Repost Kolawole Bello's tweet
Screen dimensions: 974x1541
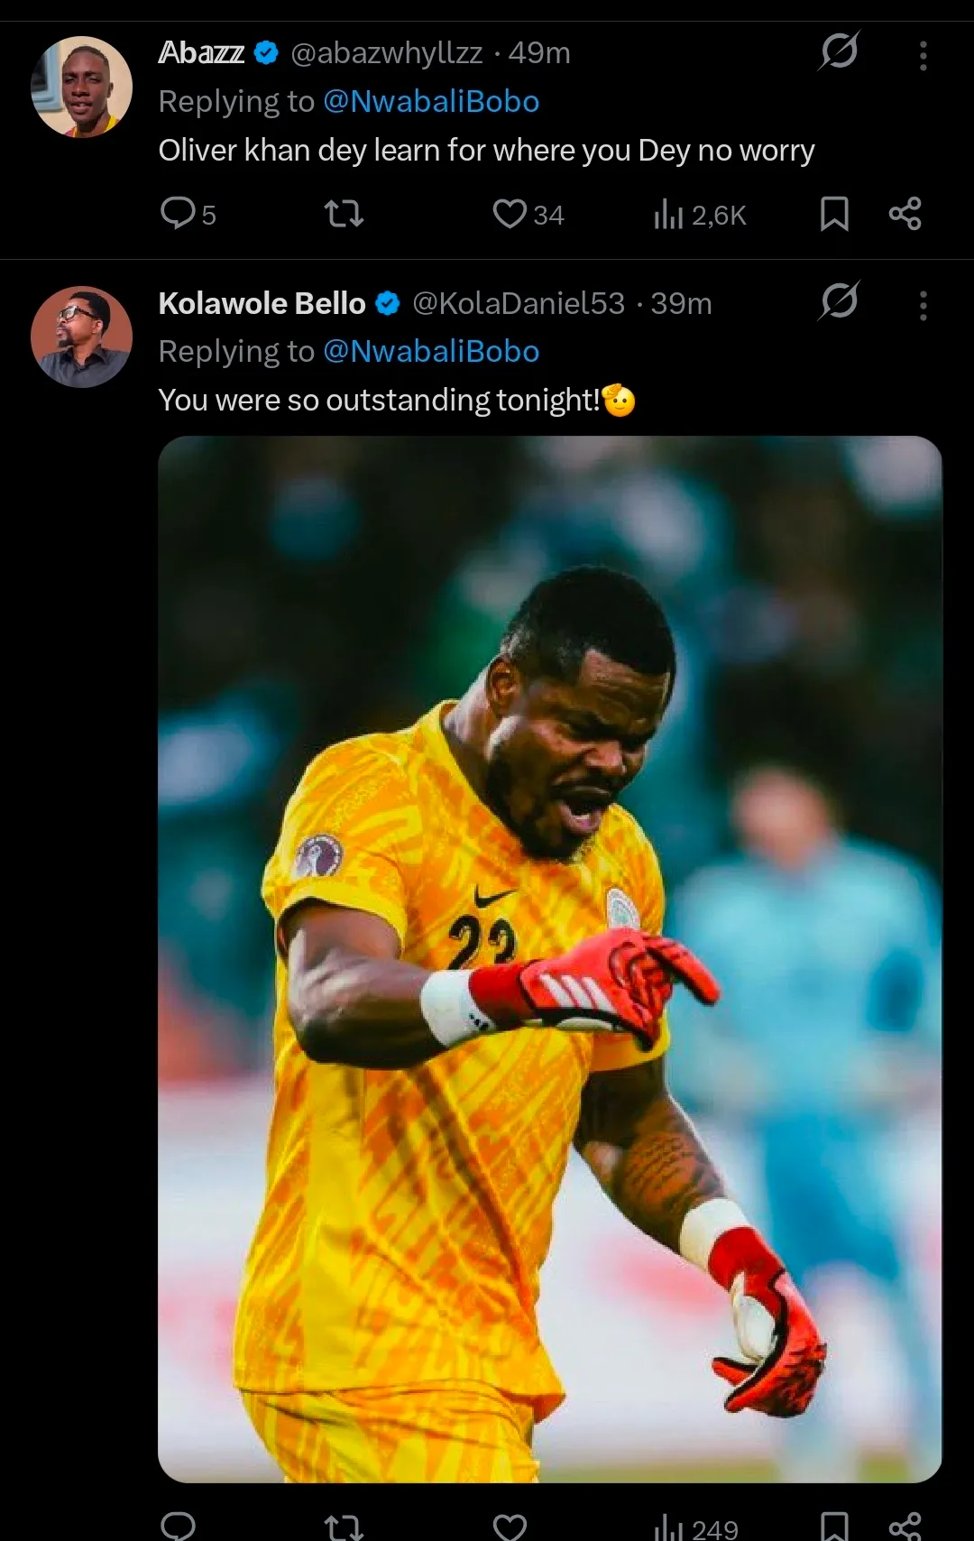(344, 1527)
